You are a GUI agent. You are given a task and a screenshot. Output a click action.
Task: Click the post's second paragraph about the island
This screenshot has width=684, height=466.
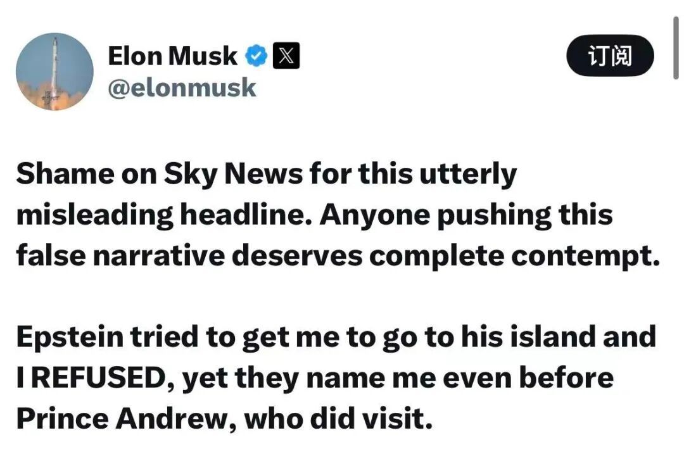click(336, 377)
